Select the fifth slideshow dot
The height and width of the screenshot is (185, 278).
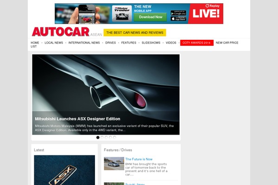point(114,137)
